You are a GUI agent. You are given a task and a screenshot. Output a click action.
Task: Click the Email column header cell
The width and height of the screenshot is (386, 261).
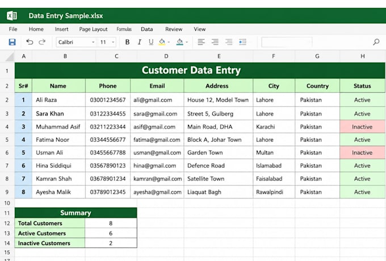(x=157, y=86)
